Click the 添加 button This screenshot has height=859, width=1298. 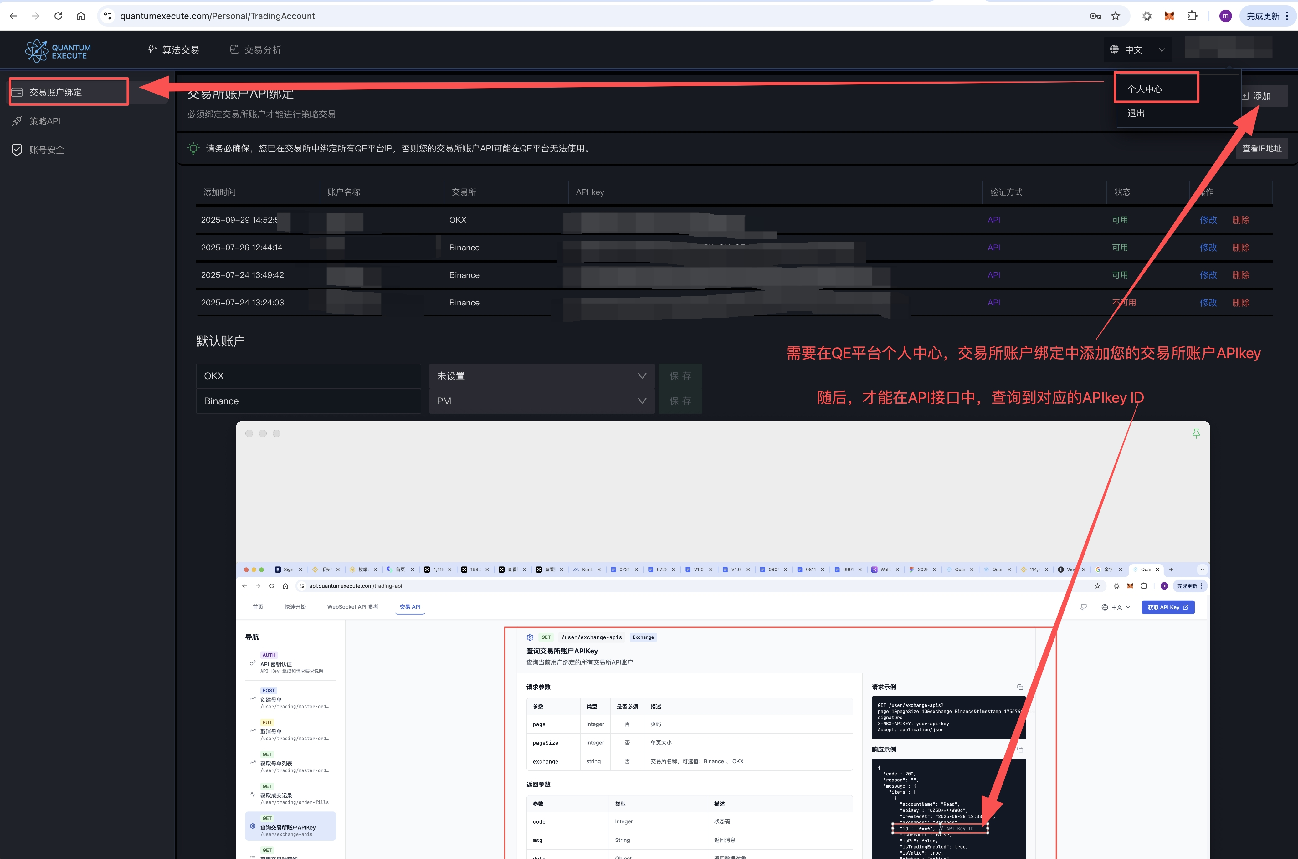tap(1263, 95)
